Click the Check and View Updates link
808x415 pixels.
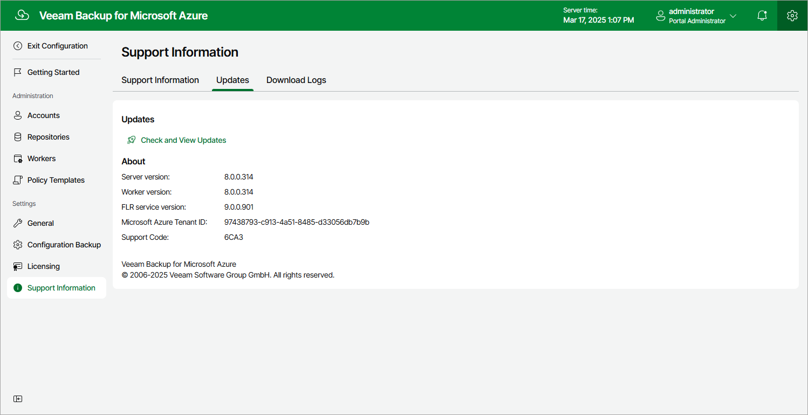point(183,140)
